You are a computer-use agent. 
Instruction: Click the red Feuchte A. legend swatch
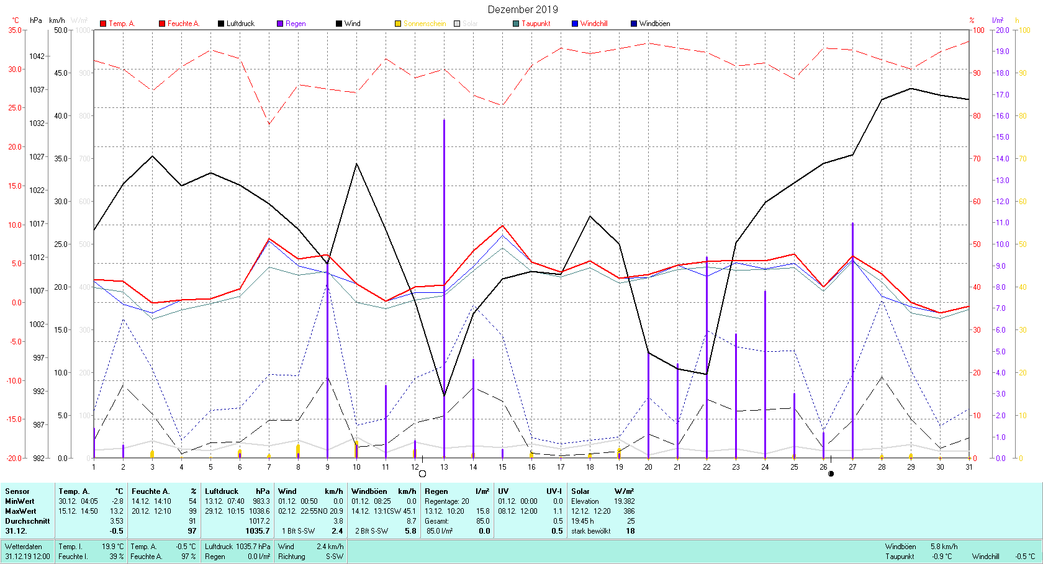click(x=162, y=24)
